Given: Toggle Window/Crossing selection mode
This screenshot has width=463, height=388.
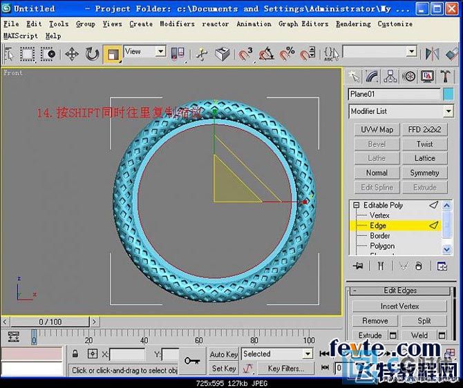Looking at the screenshot, I should coord(48,55).
